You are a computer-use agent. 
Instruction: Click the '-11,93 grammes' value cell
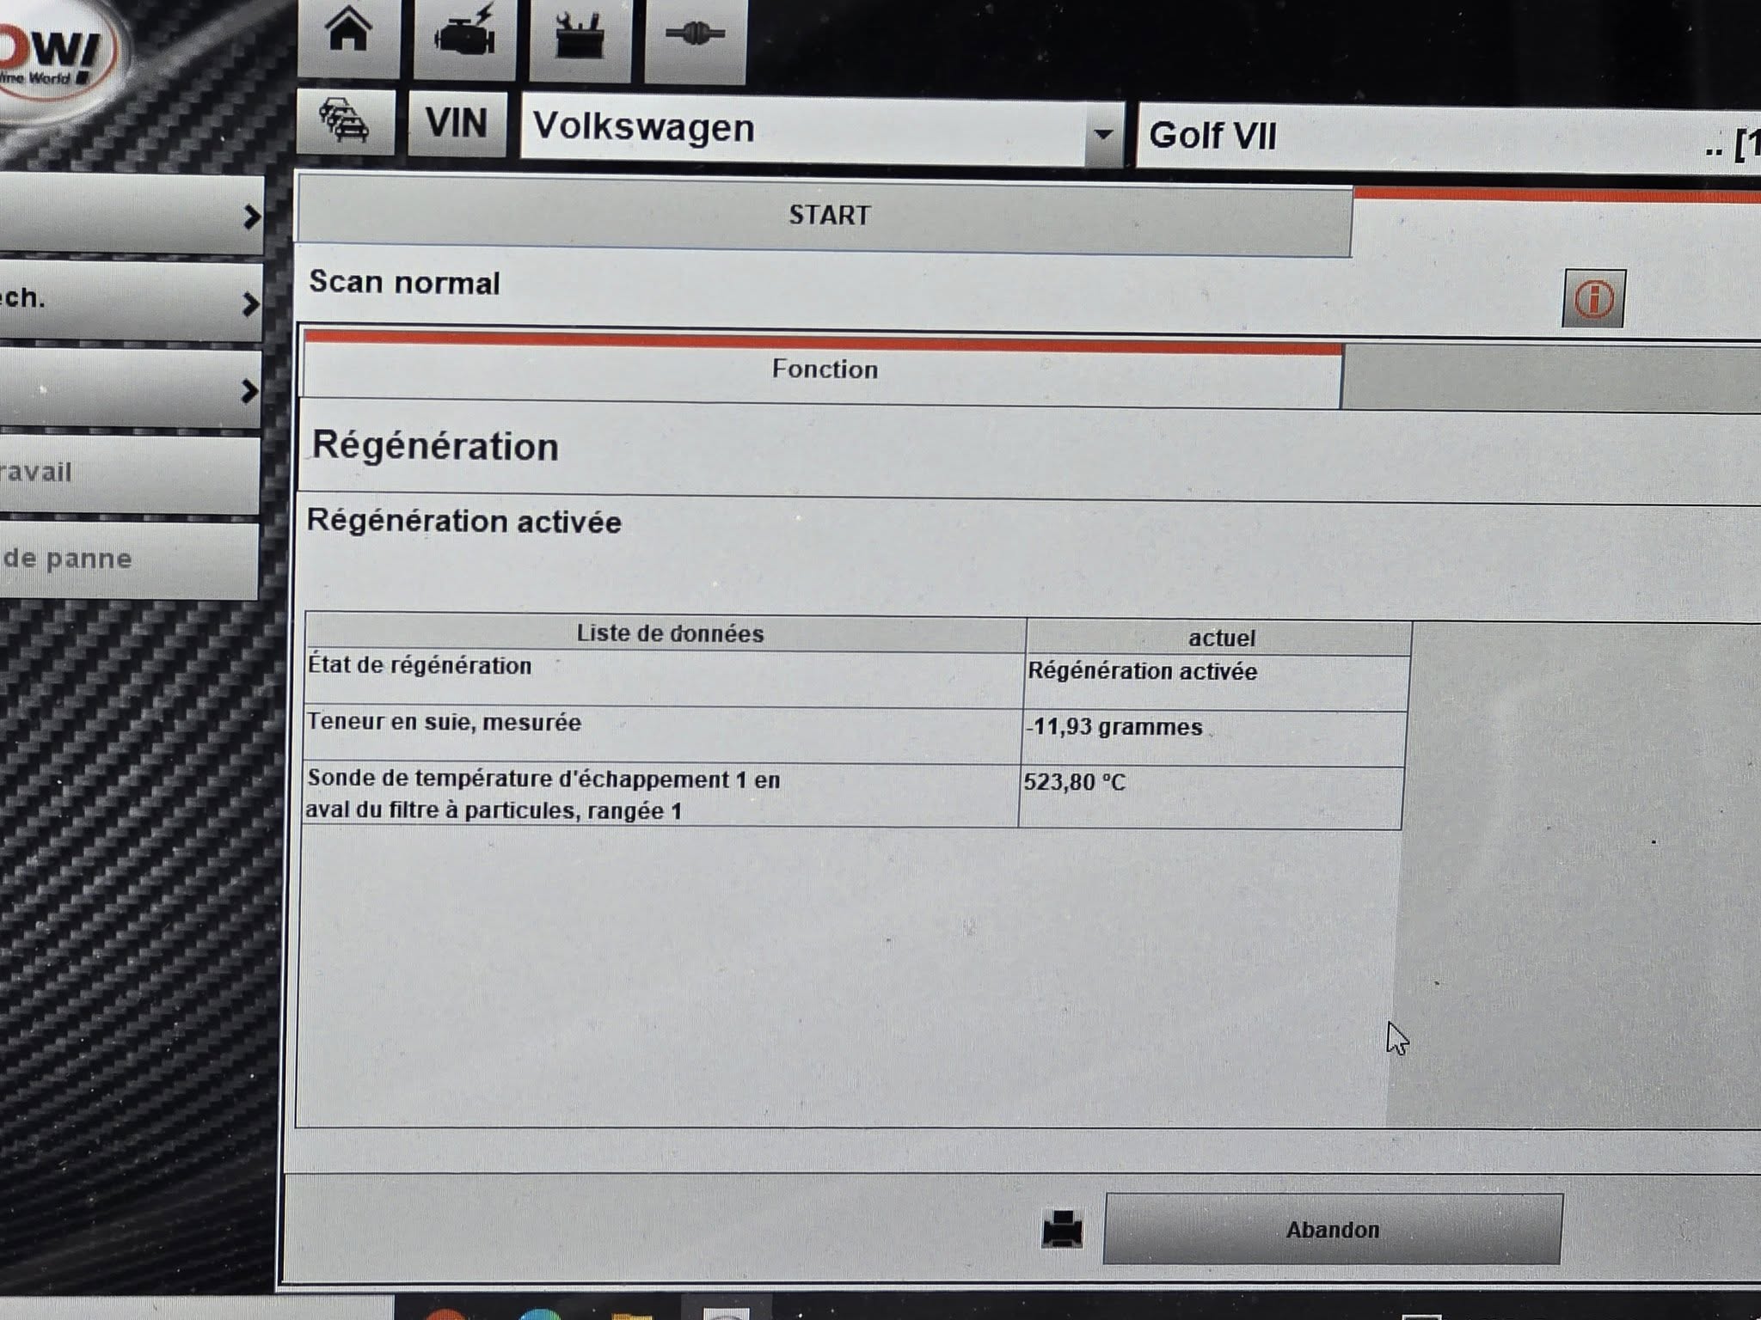click(1215, 738)
